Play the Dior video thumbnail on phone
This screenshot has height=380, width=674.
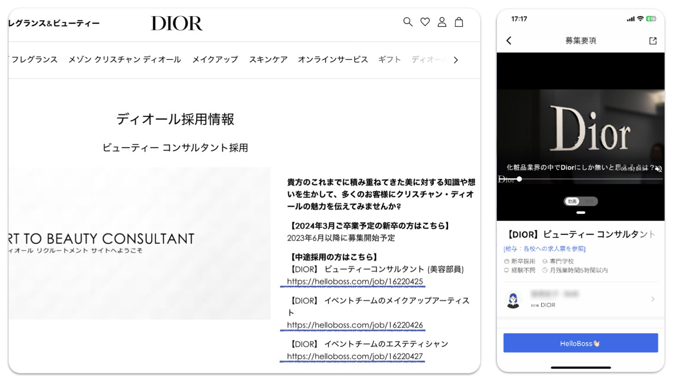tap(581, 137)
